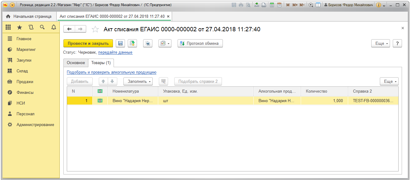The height and width of the screenshot is (180, 410).
Task: Go back with the left arrow button
Action: (69, 29)
